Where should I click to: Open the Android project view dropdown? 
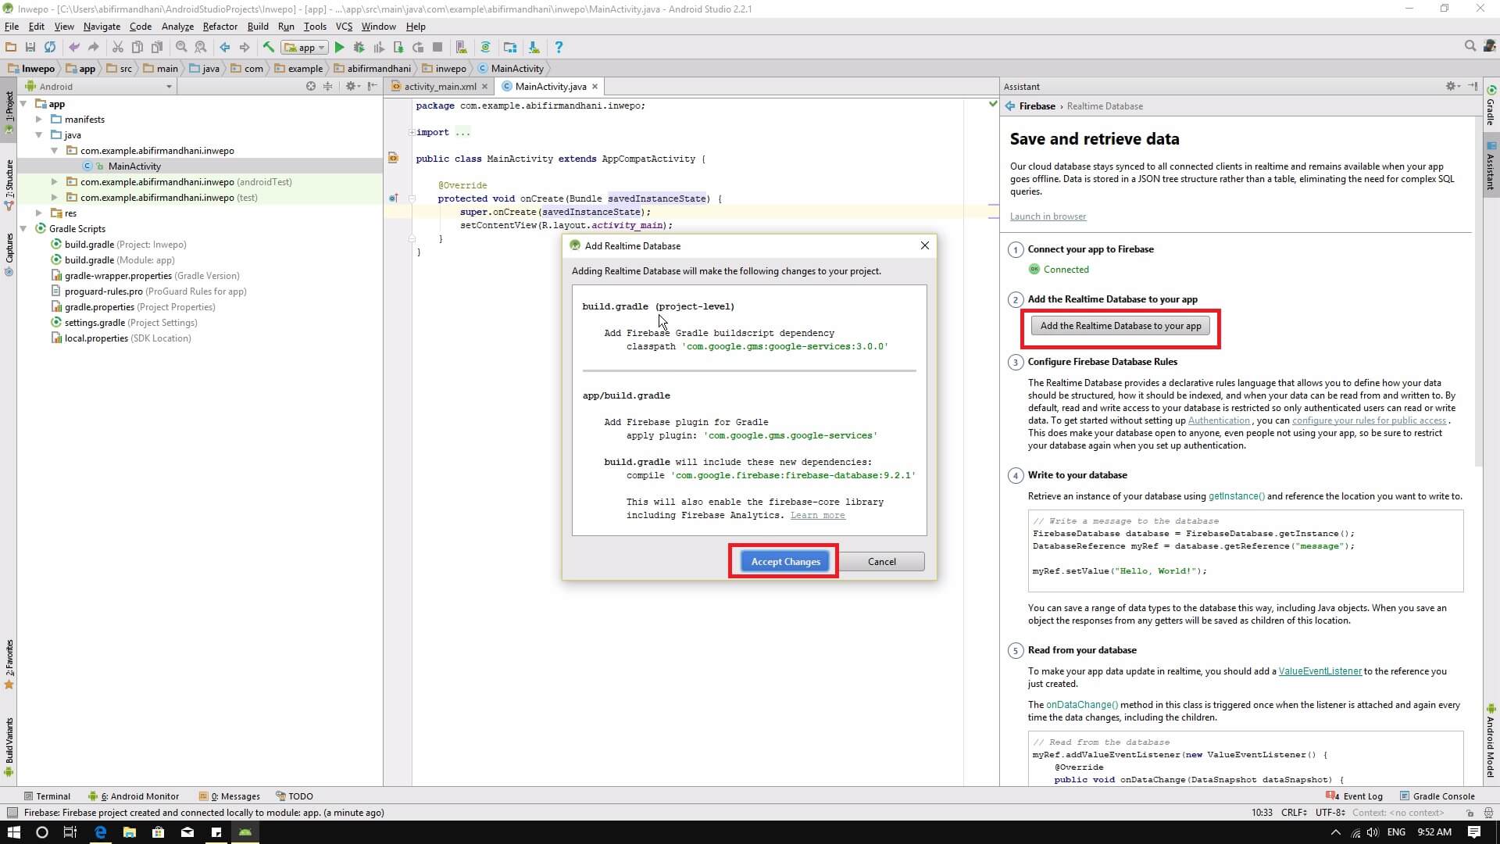click(x=169, y=87)
